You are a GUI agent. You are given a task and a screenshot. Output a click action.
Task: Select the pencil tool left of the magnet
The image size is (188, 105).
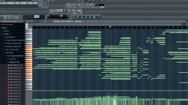click(29, 21)
